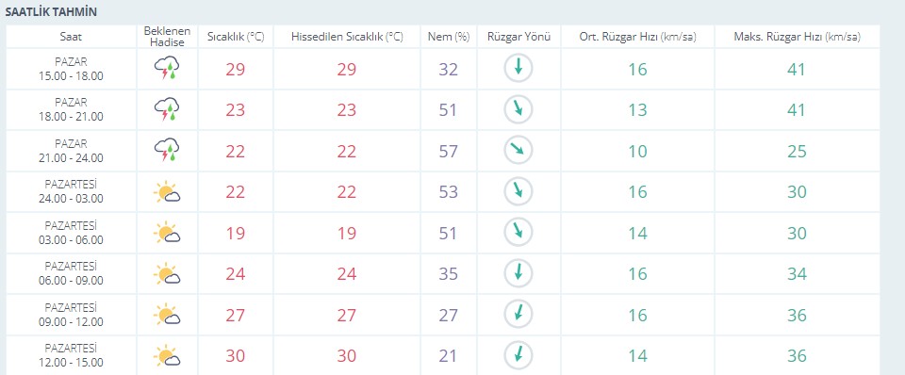This screenshot has width=905, height=375.
Task: Click wind direction arrow for Pazartesi 09.00 - 12.00
Action: tap(518, 315)
